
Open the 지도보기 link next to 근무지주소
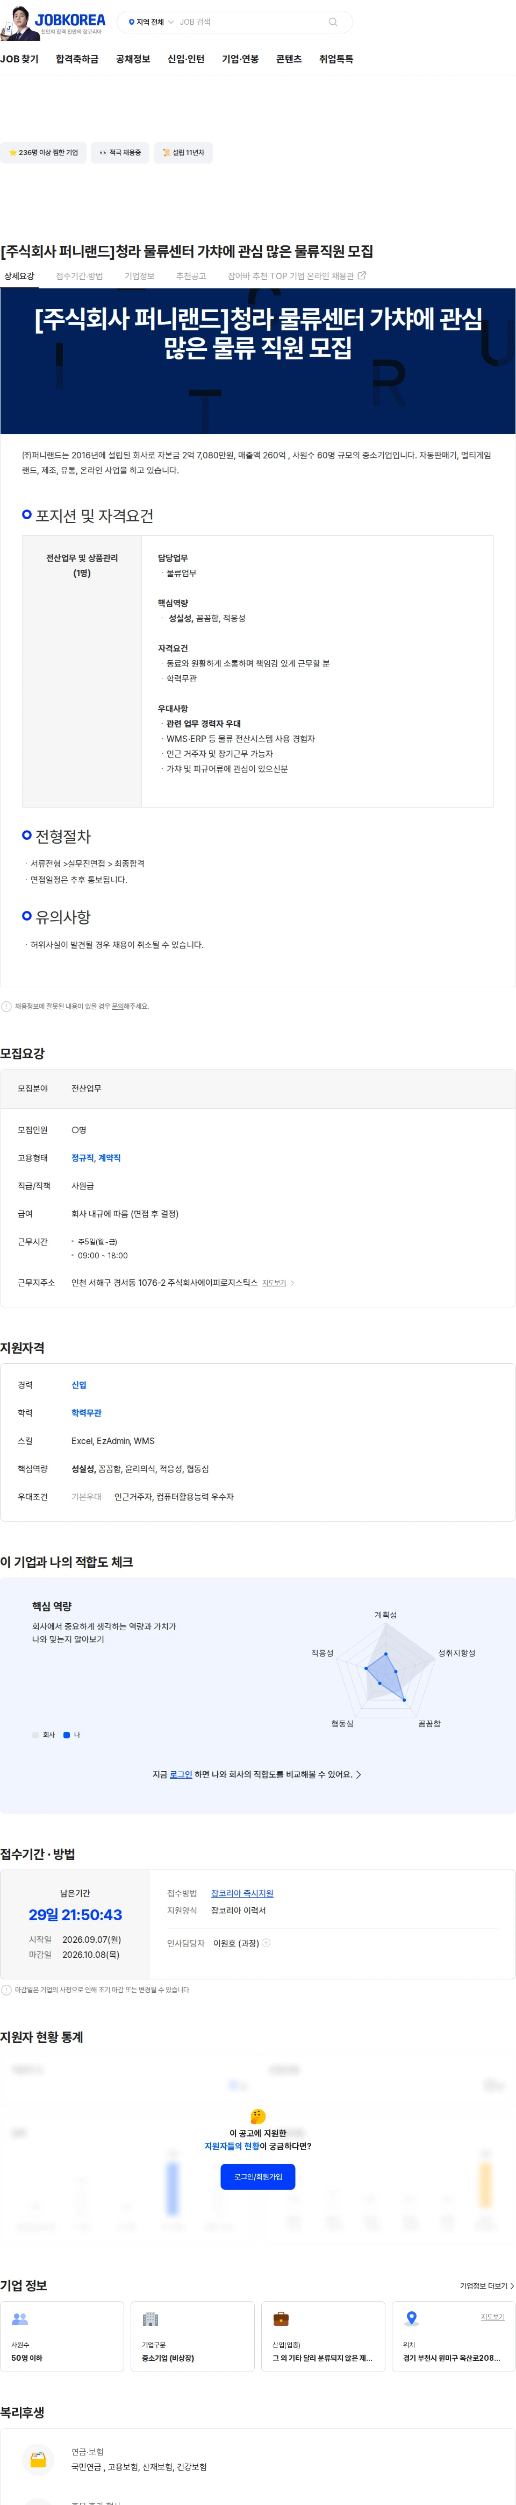[x=274, y=1283]
